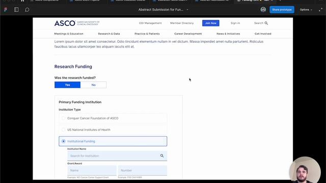Select the Institutional Funding radio option

(113, 141)
